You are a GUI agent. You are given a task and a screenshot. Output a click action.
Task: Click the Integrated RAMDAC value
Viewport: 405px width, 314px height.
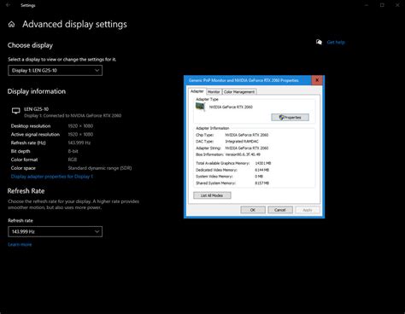click(x=242, y=142)
